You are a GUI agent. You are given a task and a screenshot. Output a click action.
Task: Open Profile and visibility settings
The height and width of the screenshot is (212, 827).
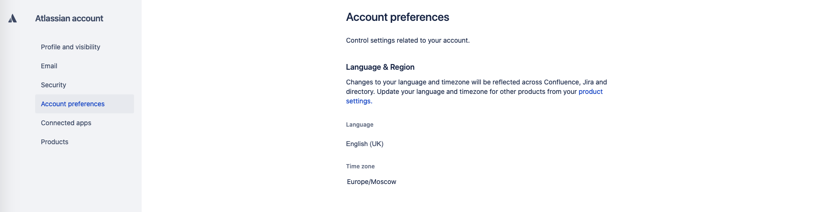(70, 47)
